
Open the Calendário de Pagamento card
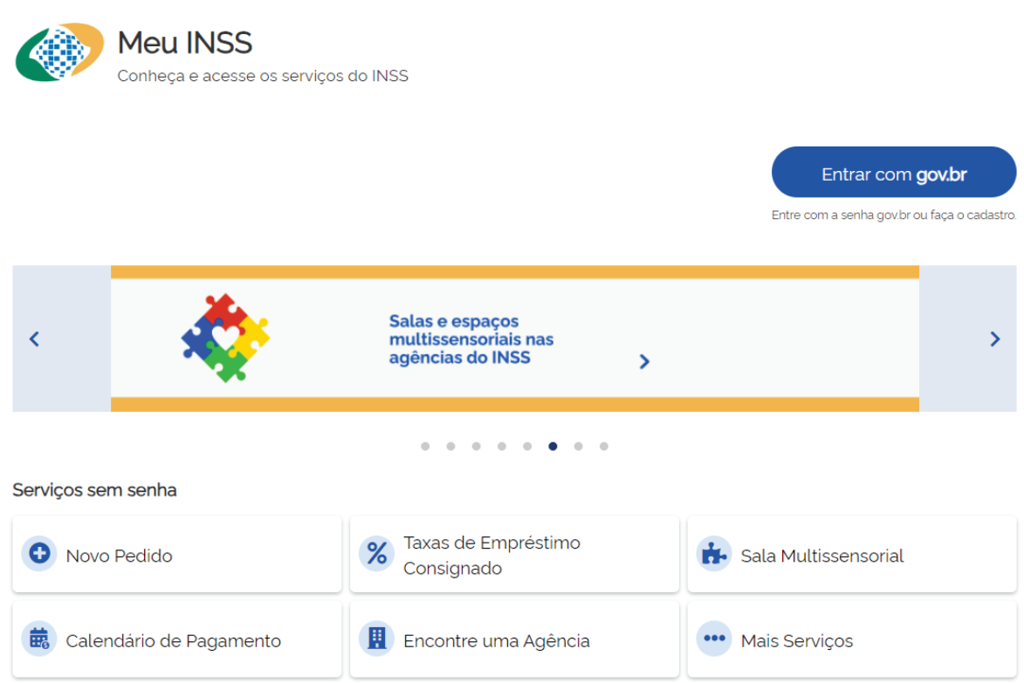pos(177,639)
